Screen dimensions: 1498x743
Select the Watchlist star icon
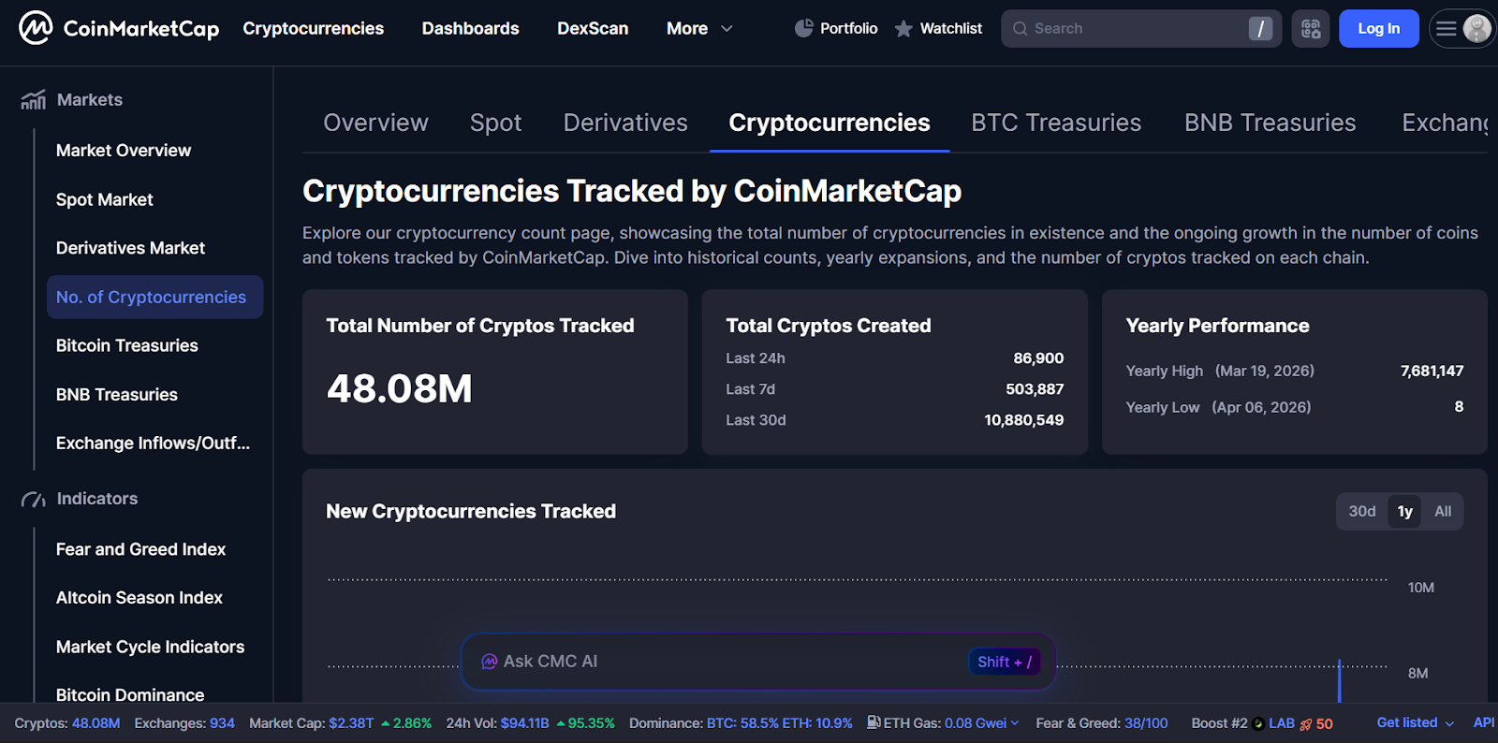(x=903, y=28)
